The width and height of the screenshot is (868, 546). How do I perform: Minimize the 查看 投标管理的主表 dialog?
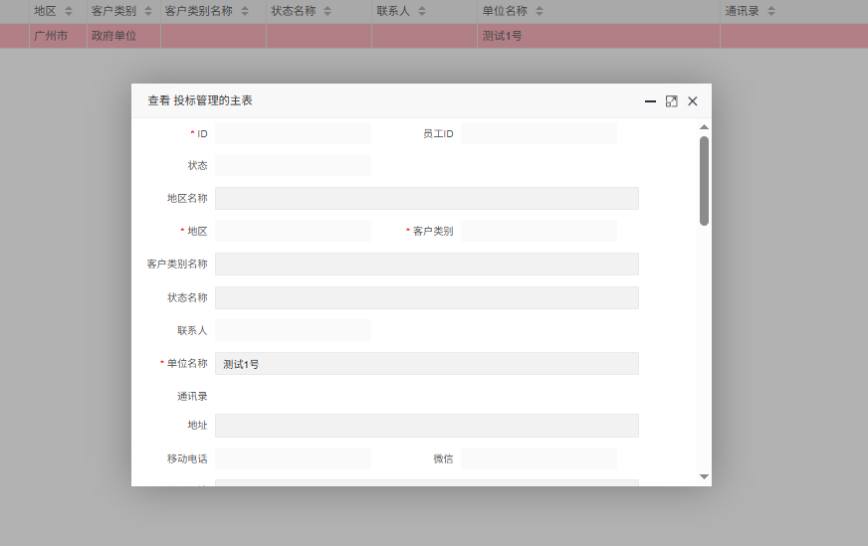(650, 101)
